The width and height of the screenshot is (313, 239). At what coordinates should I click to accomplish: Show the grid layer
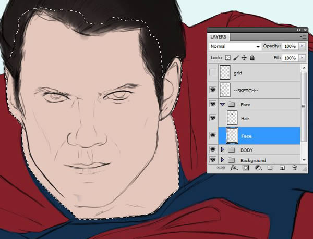[213, 72]
